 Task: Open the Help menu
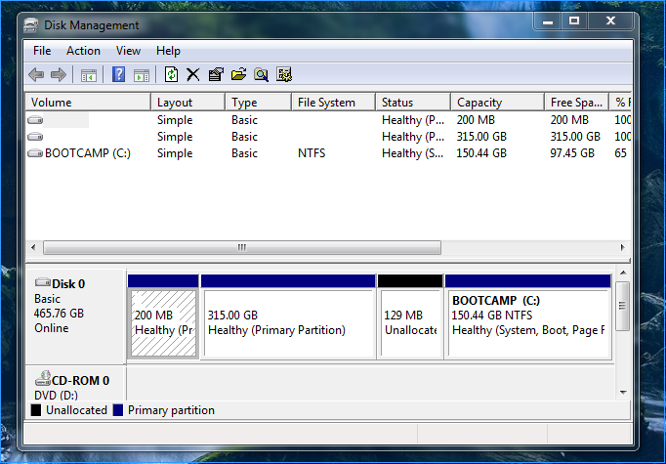pos(168,51)
